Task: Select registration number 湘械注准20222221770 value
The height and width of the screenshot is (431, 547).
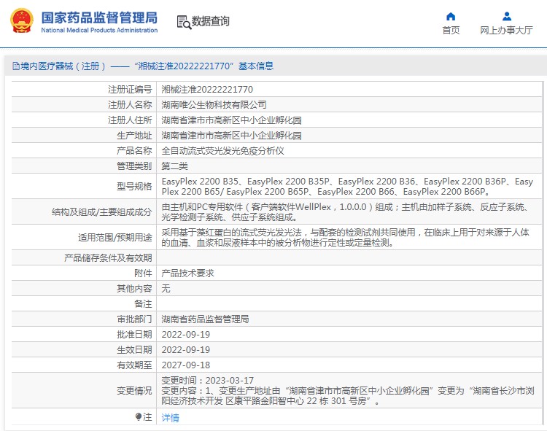Action: coord(207,90)
